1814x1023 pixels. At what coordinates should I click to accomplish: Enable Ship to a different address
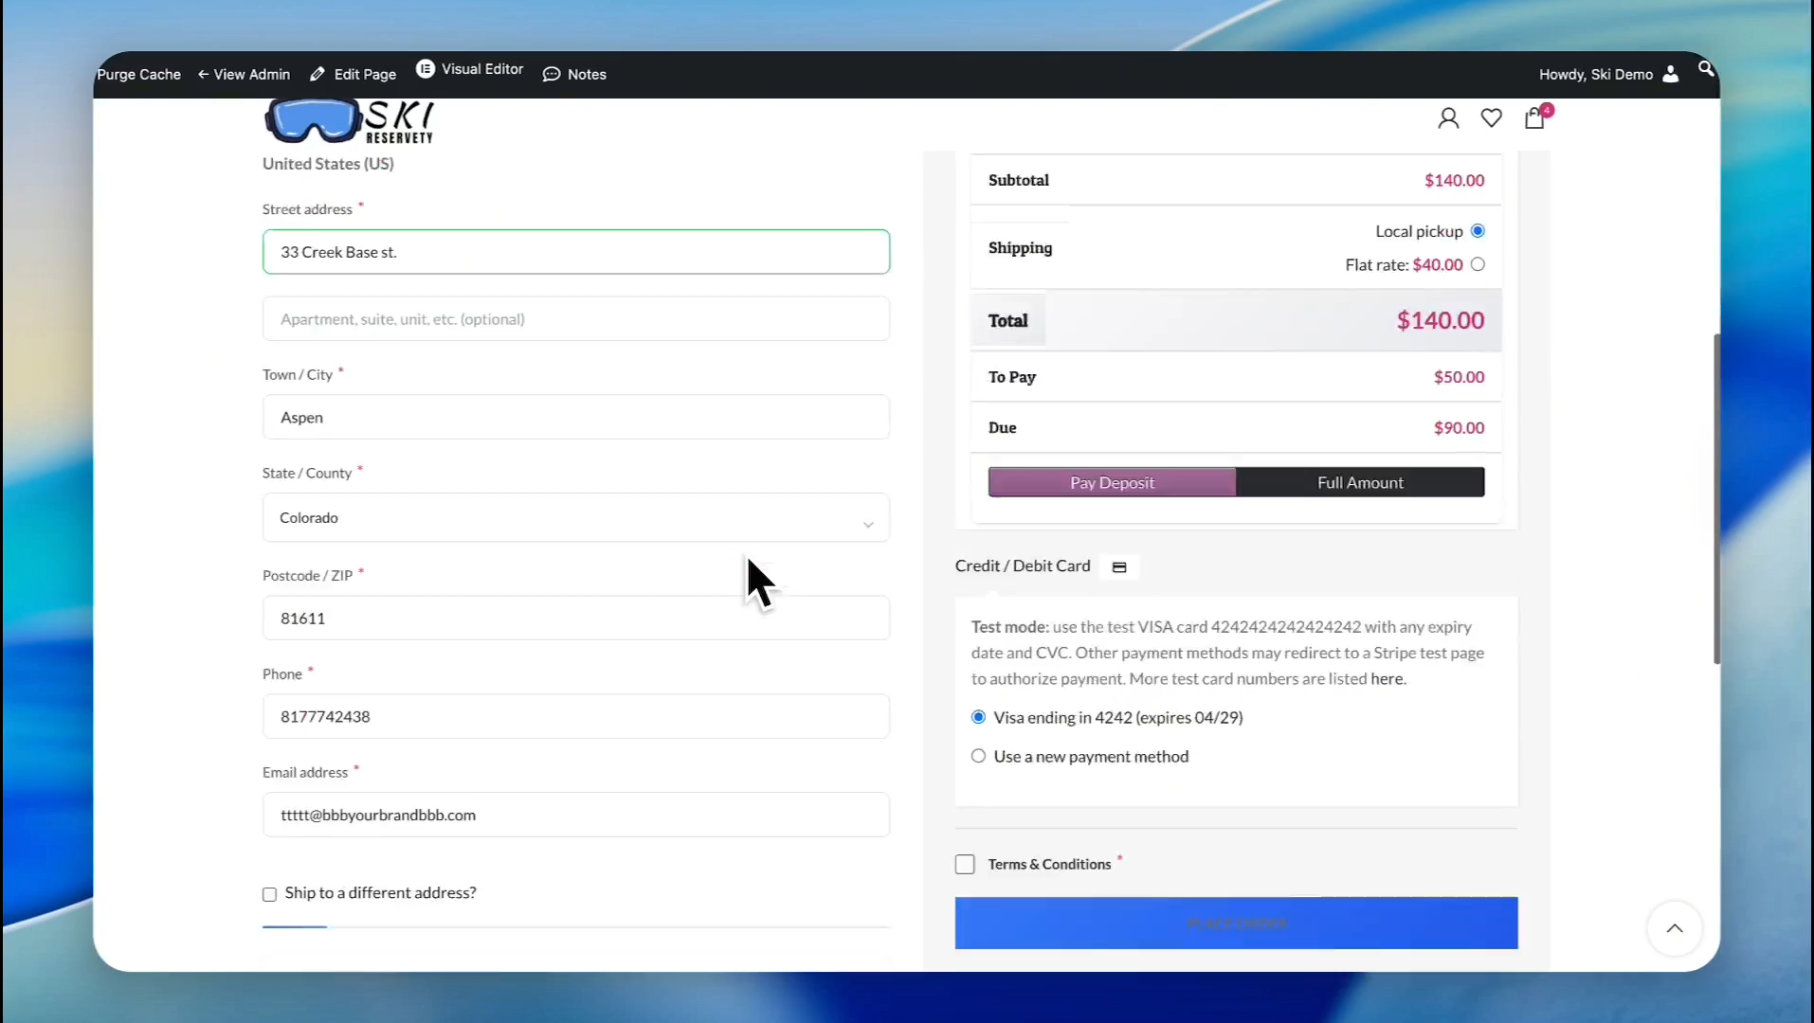point(270,894)
